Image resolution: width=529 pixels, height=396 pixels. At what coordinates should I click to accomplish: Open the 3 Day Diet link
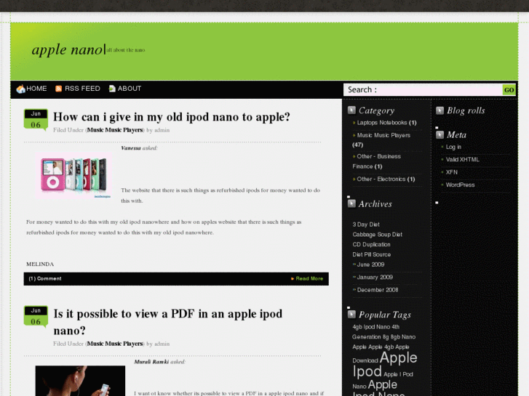pyautogui.click(x=366, y=225)
